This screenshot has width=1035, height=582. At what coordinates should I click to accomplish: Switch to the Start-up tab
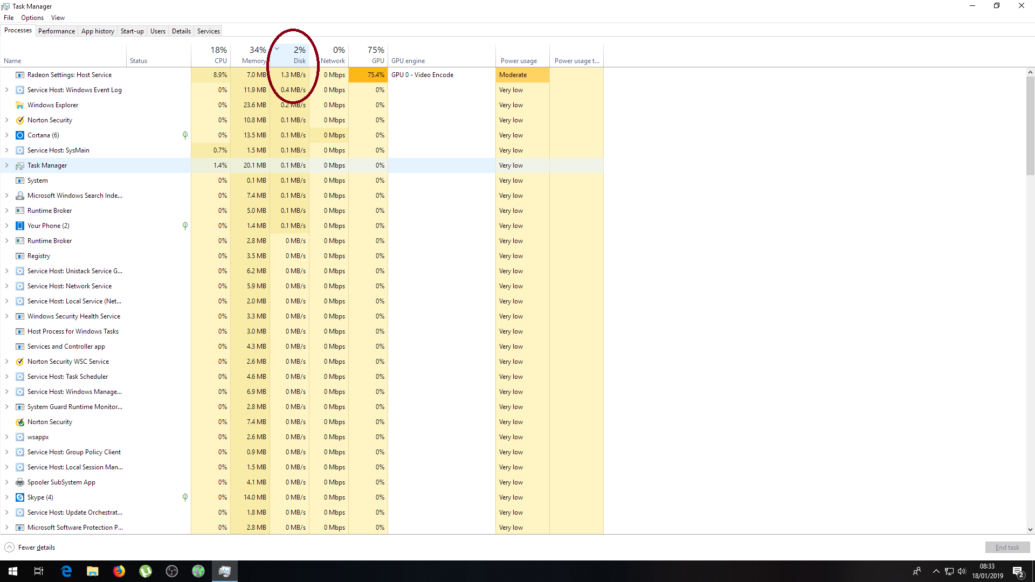[132, 31]
